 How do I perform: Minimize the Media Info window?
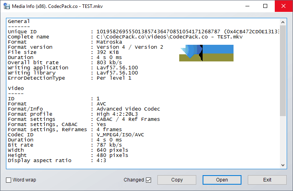247,6
